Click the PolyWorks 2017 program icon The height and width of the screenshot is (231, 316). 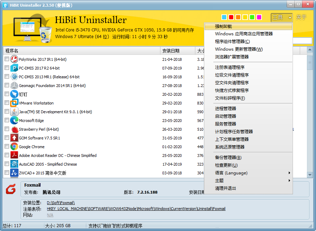[14, 59]
